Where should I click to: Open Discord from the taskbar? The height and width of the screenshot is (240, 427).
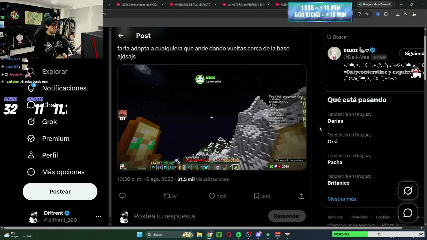pos(258,235)
